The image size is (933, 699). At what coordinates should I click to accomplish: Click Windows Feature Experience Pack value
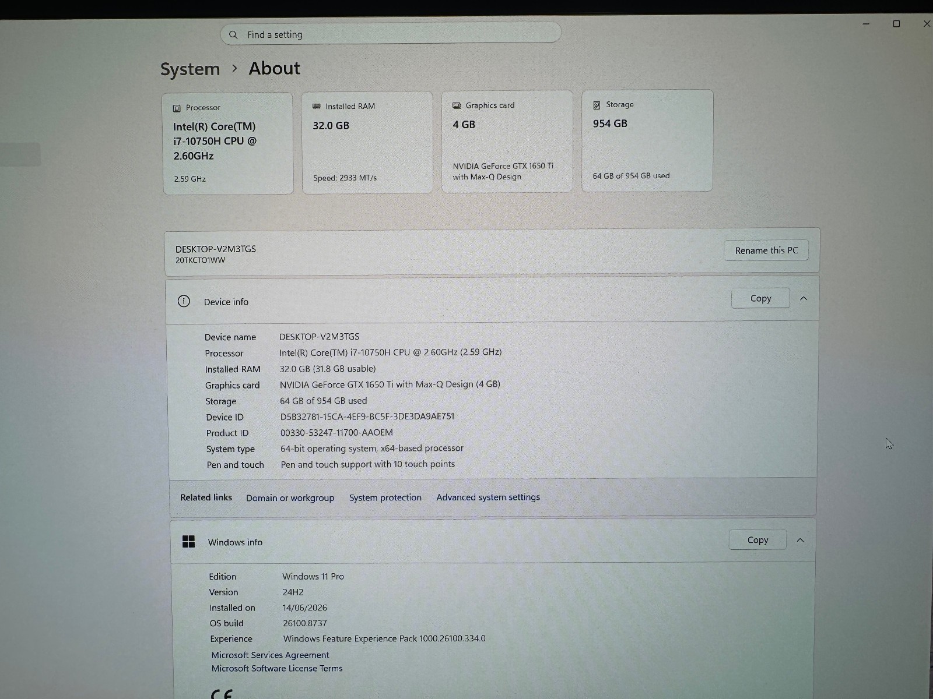384,638
